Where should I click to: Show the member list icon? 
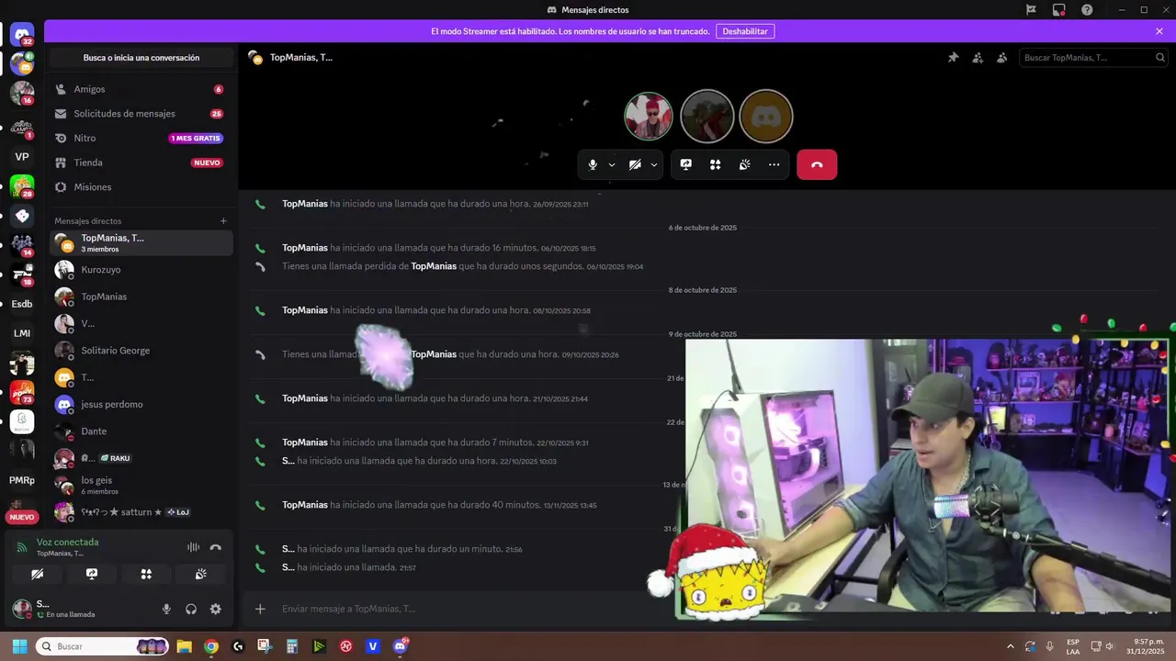(x=1002, y=57)
